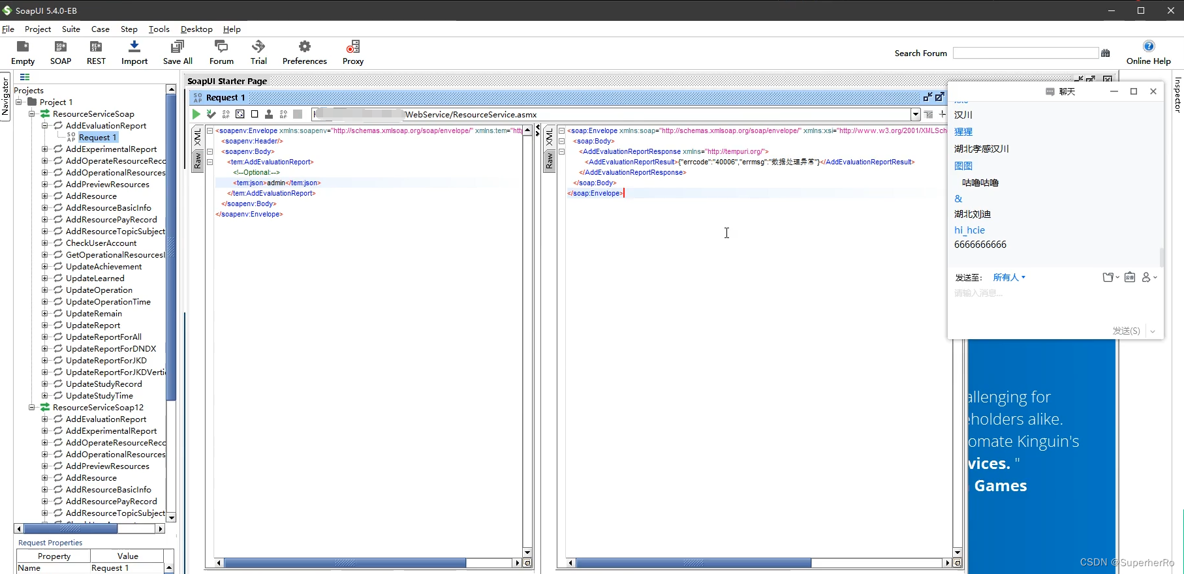1184x574 pixels.
Task: Collapse the ResourceServiceSoap12 interface node
Action: (32, 407)
